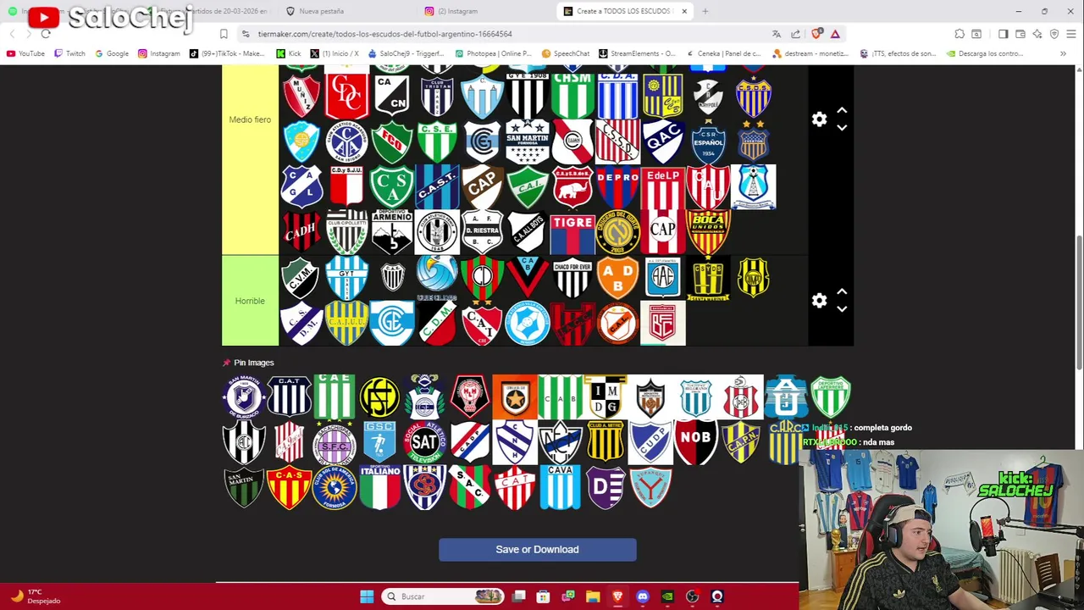
Task: Choose the C.A.S.T. blue striped crest
Action: pyautogui.click(x=437, y=187)
